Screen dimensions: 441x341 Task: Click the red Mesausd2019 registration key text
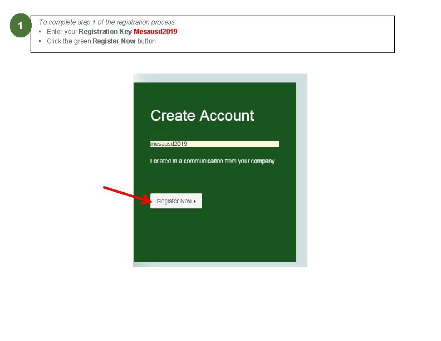pos(155,32)
